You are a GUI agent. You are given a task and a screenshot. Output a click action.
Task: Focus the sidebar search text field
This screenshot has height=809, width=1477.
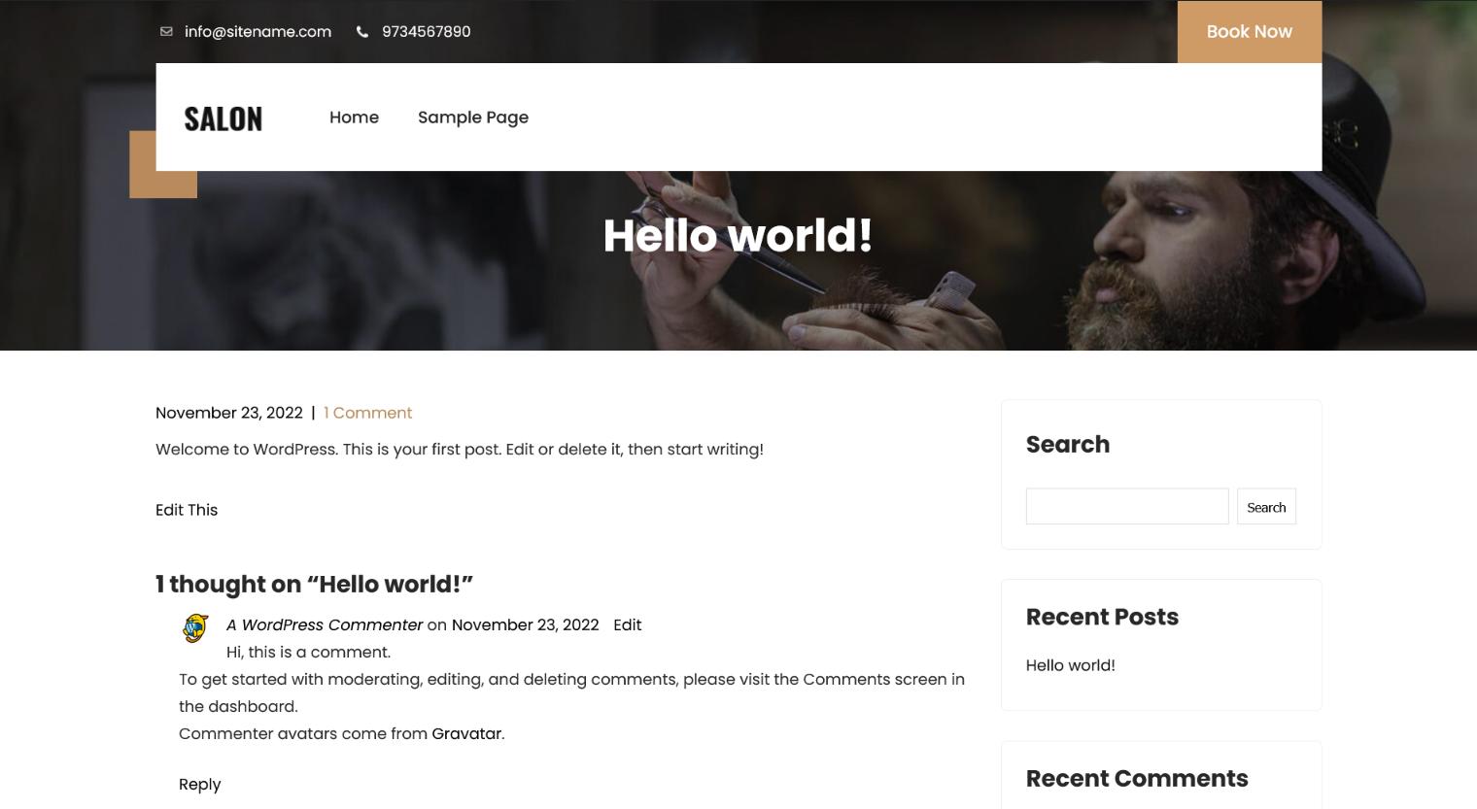coord(1127,507)
